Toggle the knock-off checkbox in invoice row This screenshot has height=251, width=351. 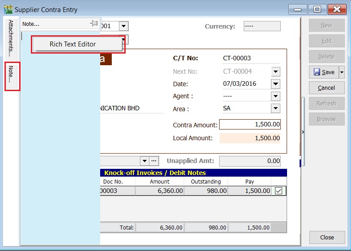279,191
